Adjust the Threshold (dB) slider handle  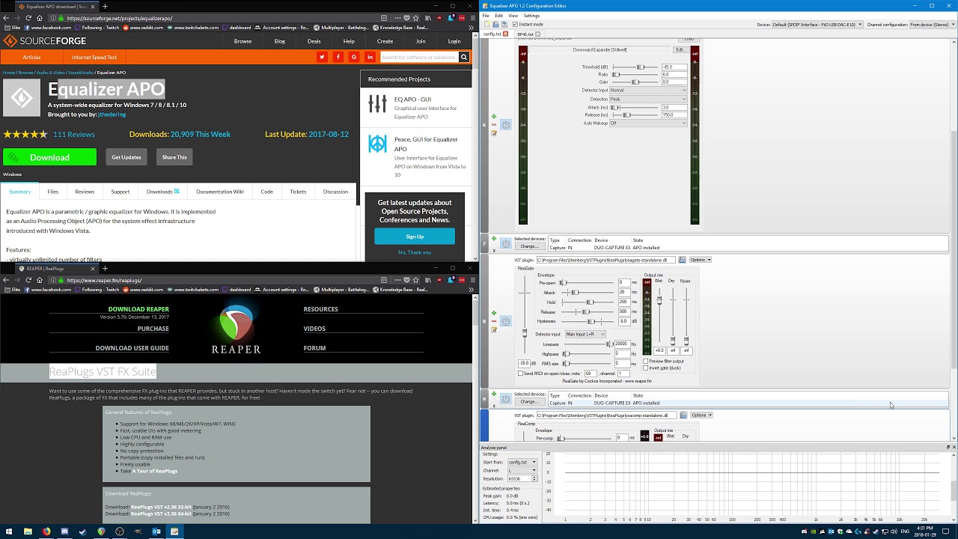click(x=639, y=67)
